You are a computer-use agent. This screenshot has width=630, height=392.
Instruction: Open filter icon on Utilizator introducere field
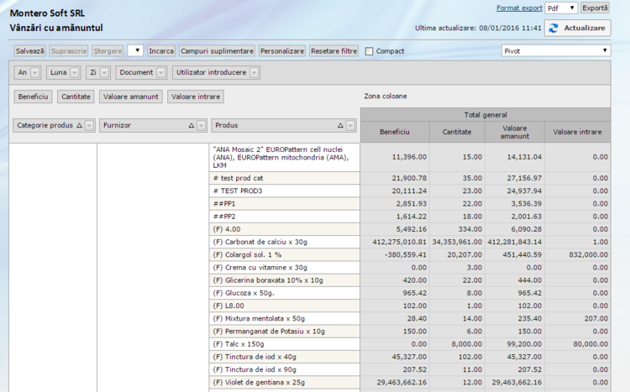[x=254, y=72]
